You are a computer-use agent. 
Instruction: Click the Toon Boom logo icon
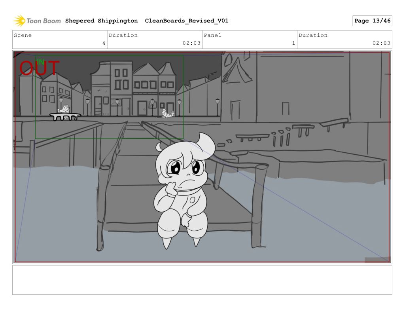point(19,21)
